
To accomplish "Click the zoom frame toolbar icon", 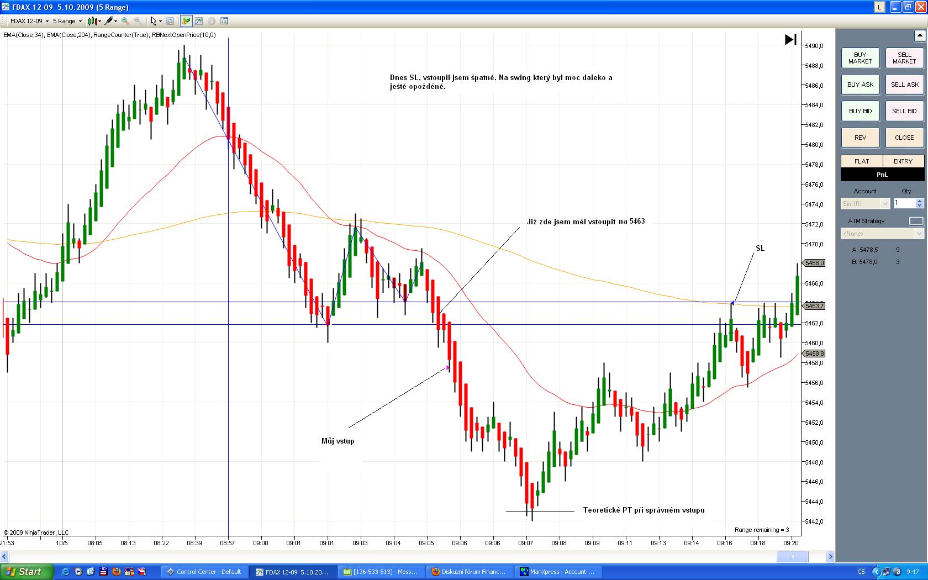I will click(170, 21).
